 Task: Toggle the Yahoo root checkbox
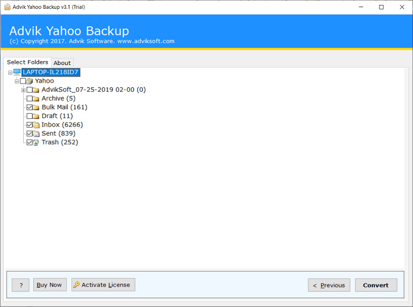23,81
